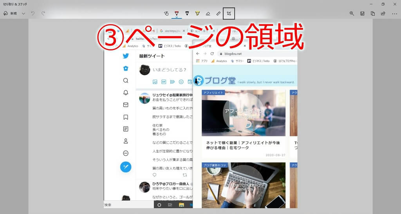Close the Google site: search tab
Screen dimensions: 401x214
(x=184, y=31)
